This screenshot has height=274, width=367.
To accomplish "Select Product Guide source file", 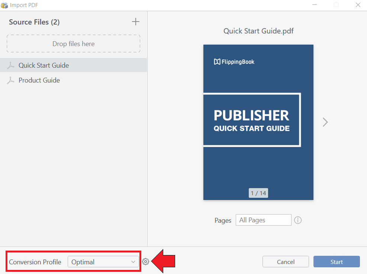I will (74, 80).
